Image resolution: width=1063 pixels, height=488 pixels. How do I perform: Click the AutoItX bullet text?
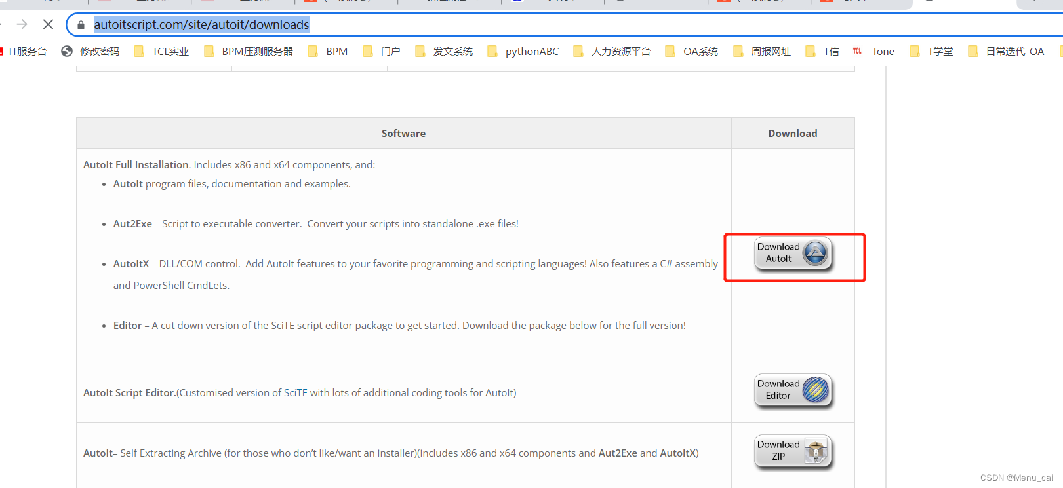(x=416, y=274)
